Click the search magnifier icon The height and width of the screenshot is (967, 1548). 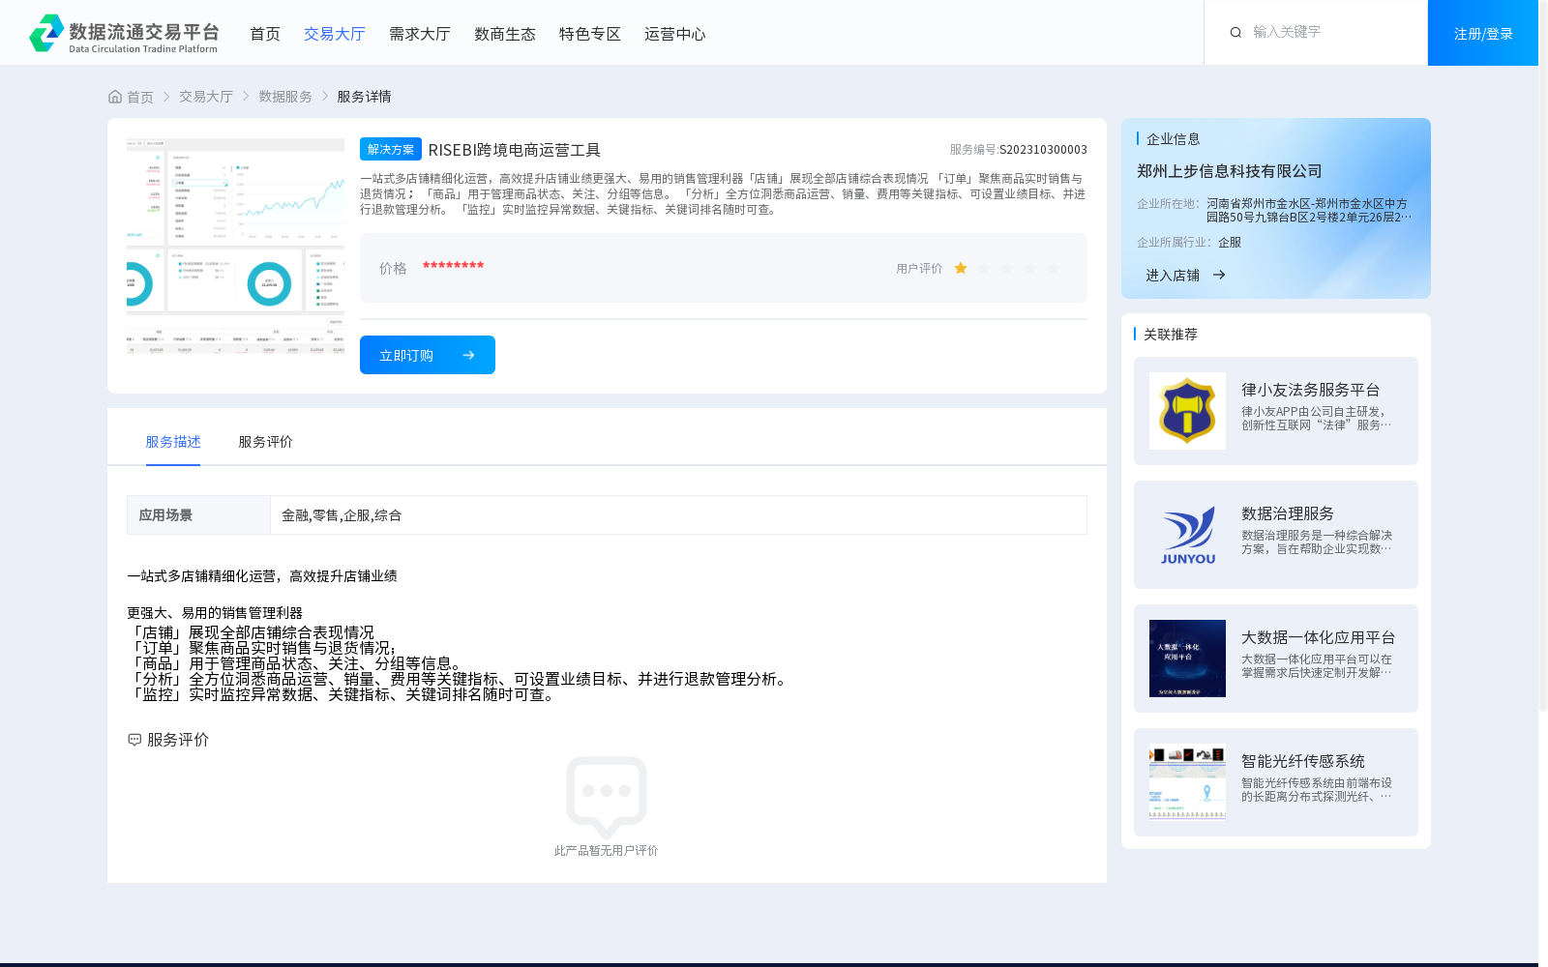(1235, 33)
